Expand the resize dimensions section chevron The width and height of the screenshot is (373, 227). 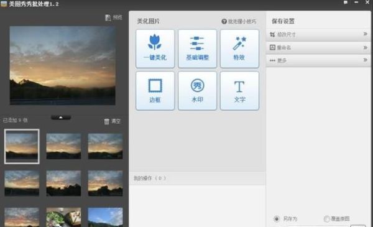tap(365, 34)
